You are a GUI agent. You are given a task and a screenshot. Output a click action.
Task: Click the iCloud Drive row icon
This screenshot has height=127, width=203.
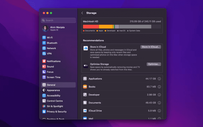click(85, 111)
